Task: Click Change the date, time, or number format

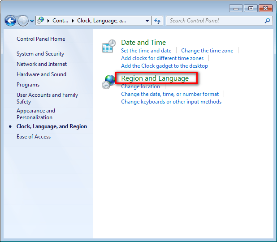Action: (x=170, y=94)
